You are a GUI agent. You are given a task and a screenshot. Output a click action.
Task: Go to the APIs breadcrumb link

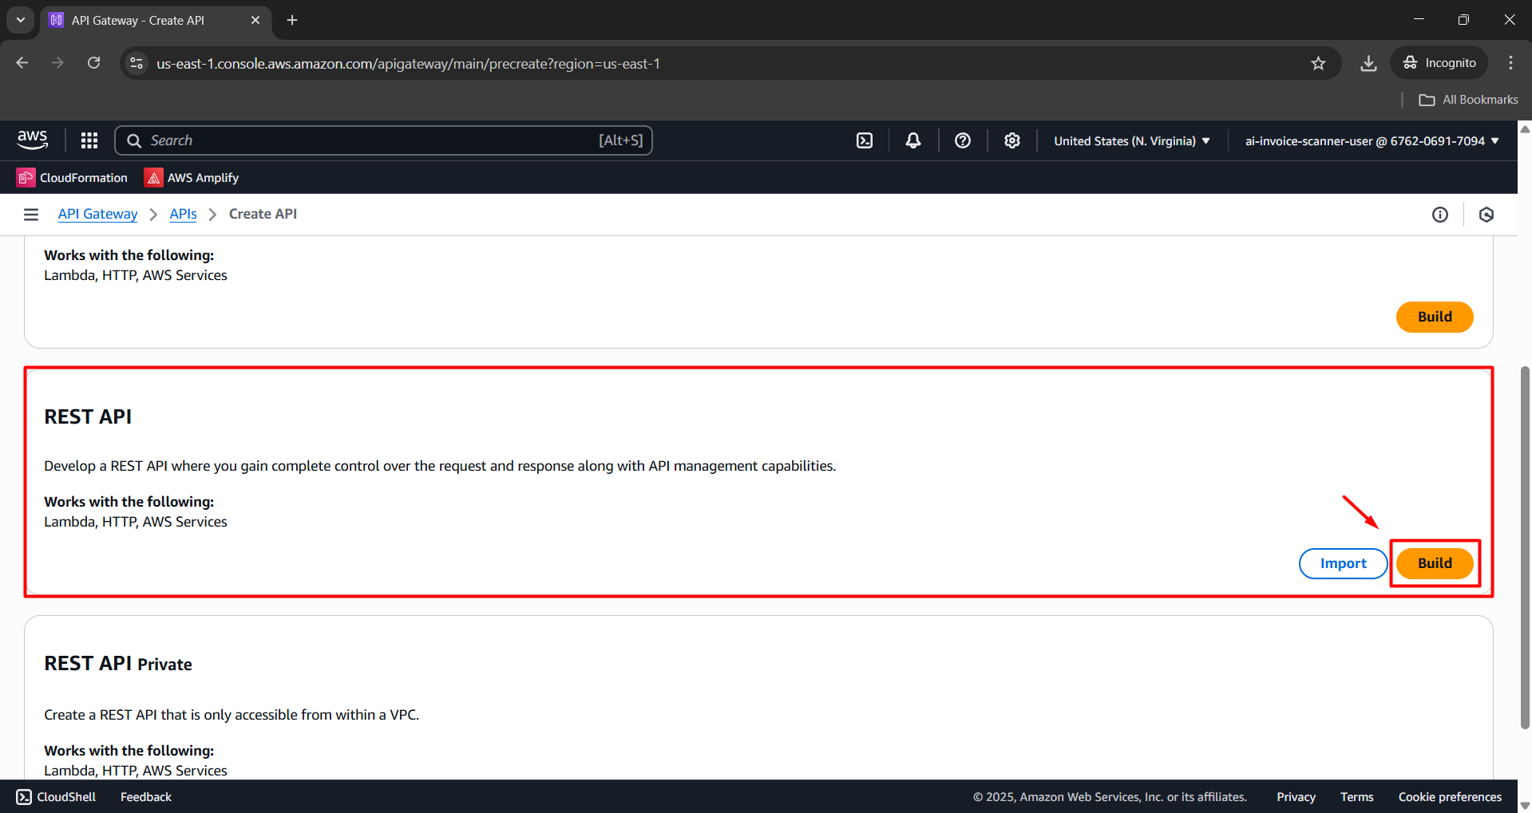tap(183, 214)
